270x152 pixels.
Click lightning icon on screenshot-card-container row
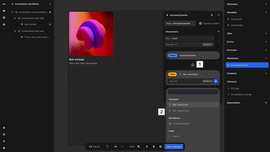[50, 12]
